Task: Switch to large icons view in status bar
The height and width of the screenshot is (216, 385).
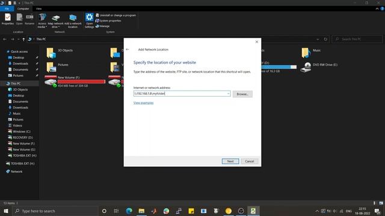Action: (x=381, y=203)
